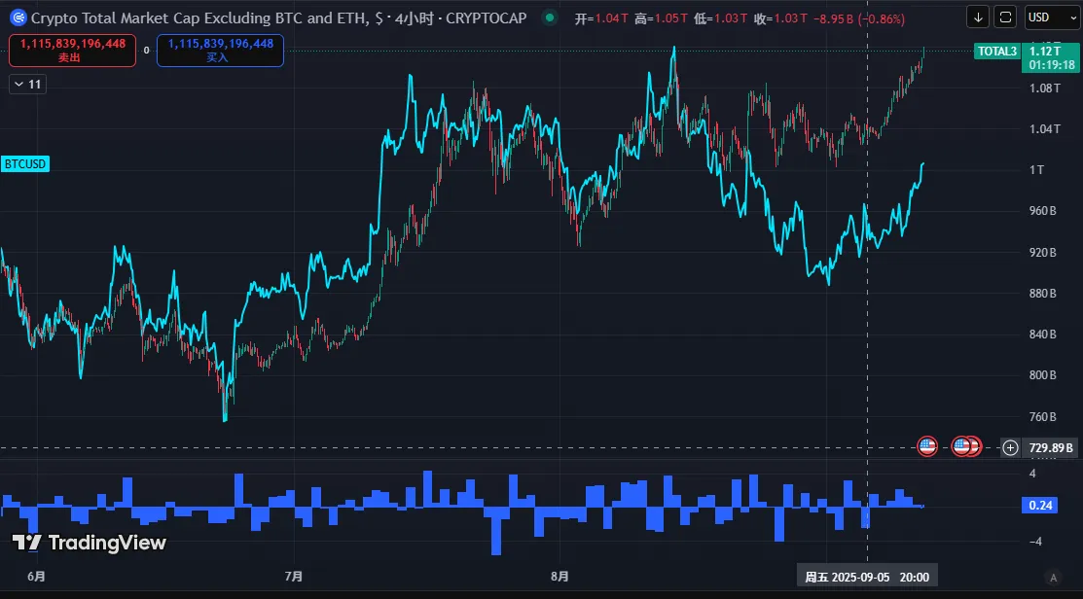
Task: Expand the collapsed indicator legend showing 11
Action: 27,85
